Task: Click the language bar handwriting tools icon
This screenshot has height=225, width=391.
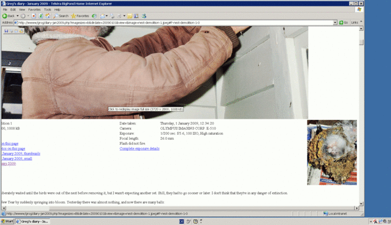Action: tap(188, 221)
